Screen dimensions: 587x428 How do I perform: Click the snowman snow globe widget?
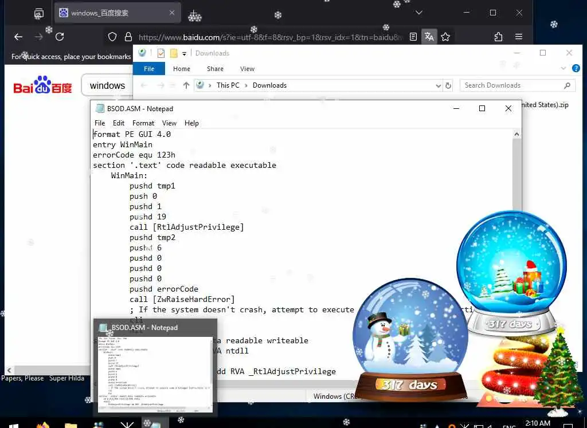(x=410, y=340)
